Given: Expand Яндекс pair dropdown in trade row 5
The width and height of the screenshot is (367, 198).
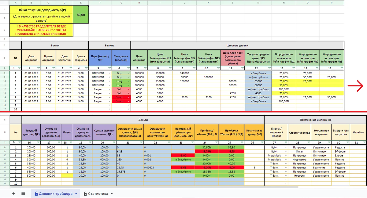Looking at the screenshot, I should (x=109, y=89).
